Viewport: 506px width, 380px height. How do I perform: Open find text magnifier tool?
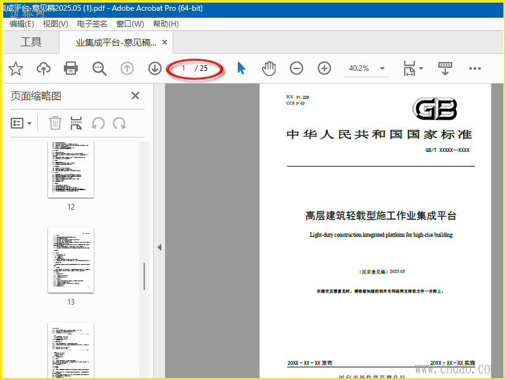(99, 68)
